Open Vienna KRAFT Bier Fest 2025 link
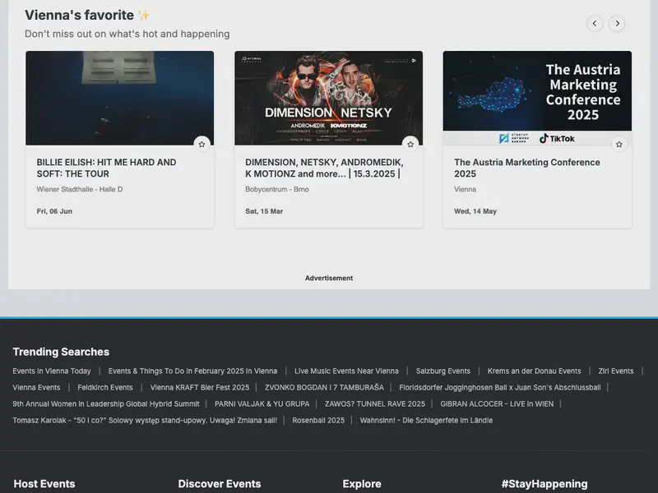This screenshot has height=493, width=658. point(200,387)
